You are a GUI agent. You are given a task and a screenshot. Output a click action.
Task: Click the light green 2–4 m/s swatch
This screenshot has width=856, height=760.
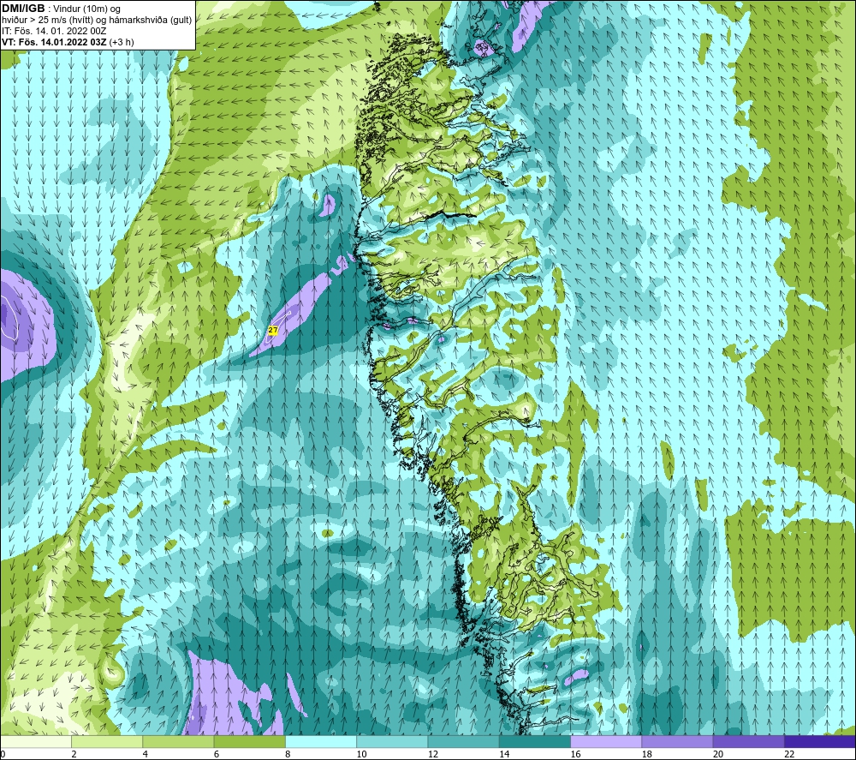click(107, 741)
